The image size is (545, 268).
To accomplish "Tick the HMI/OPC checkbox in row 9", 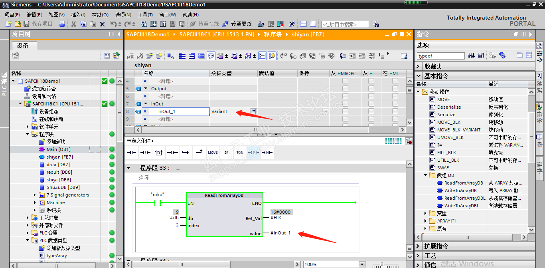I will pos(345,119).
